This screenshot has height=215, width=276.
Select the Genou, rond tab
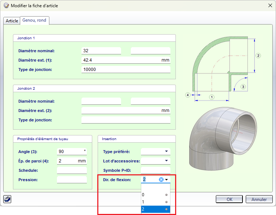click(x=34, y=21)
